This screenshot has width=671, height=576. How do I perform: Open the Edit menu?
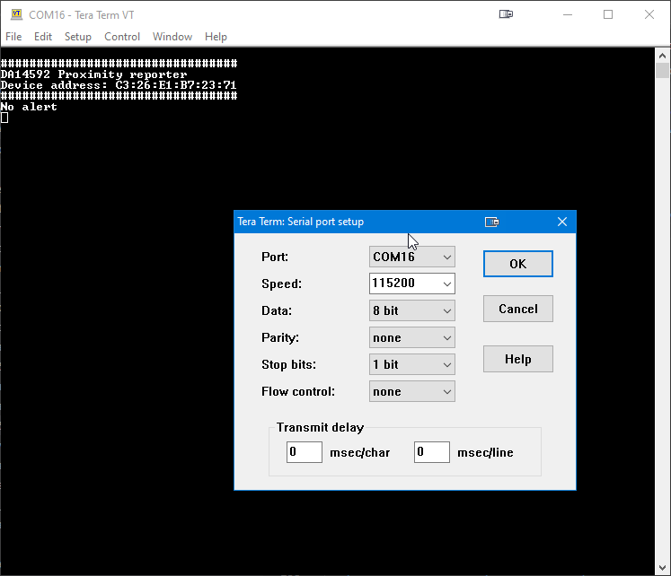(x=43, y=37)
